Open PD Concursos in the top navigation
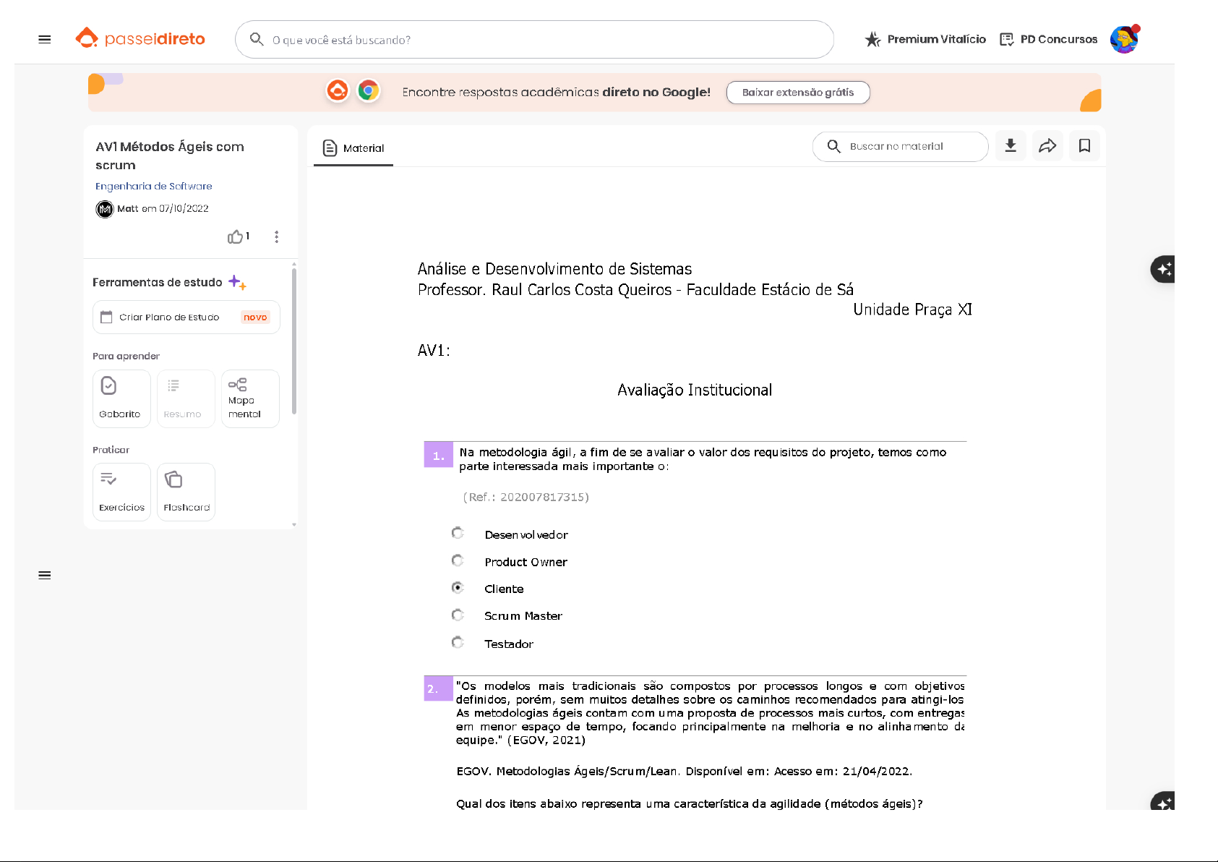This screenshot has width=1218, height=862. pos(1048,39)
